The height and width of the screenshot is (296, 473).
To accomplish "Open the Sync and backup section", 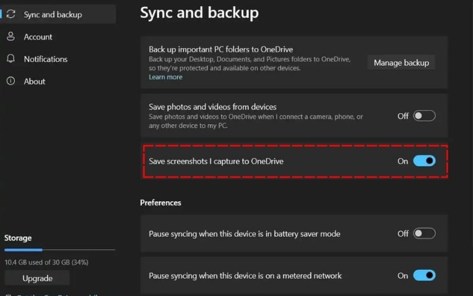I will pyautogui.click(x=58, y=14).
